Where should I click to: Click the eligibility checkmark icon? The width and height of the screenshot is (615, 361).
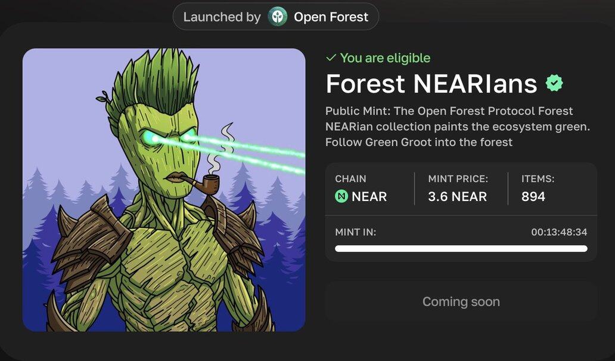pos(331,58)
